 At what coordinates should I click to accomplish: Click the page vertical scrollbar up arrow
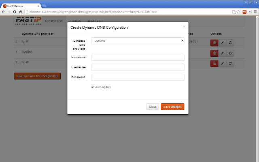click(257, 17)
